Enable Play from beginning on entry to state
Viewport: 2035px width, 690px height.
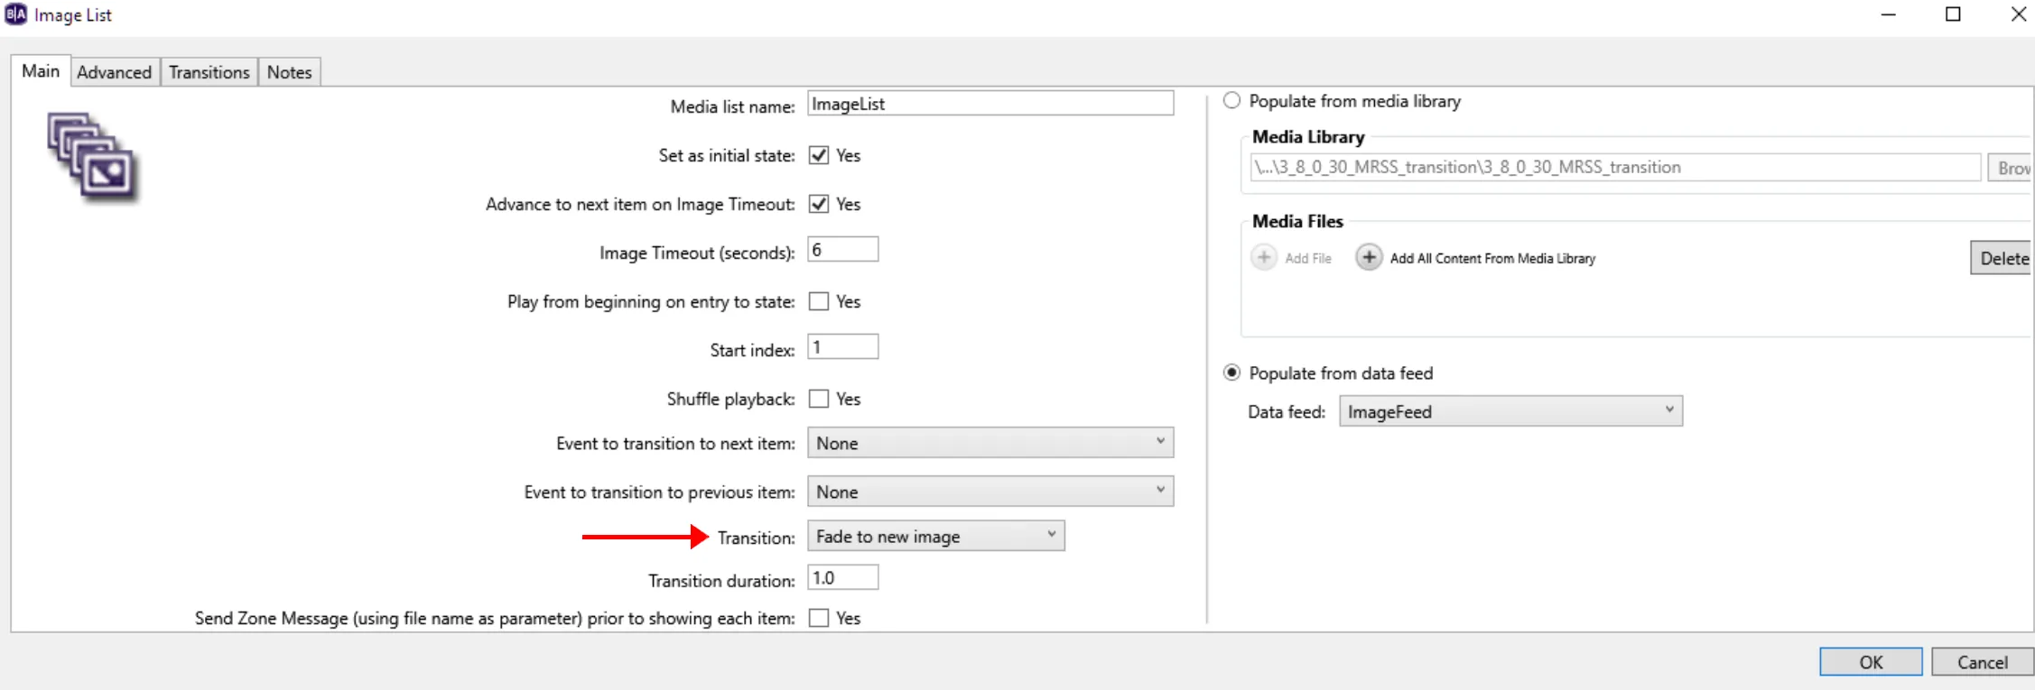(819, 301)
